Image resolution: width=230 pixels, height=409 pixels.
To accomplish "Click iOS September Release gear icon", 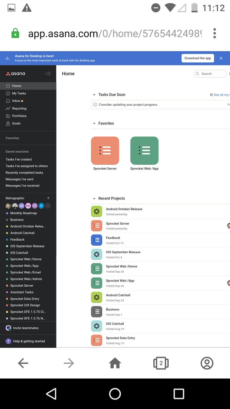I will 96,254.
